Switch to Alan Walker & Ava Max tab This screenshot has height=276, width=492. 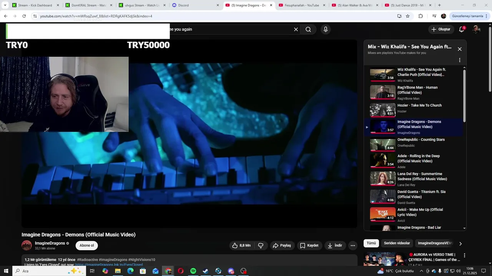(x=355, y=5)
